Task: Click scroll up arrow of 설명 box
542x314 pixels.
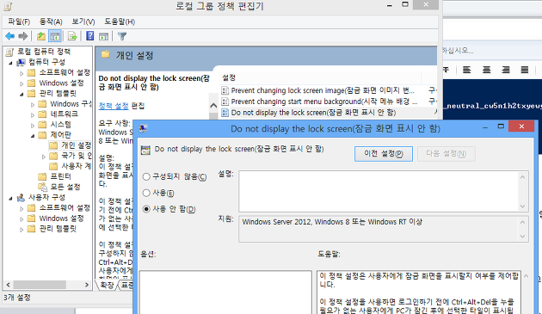Action: coord(523,177)
